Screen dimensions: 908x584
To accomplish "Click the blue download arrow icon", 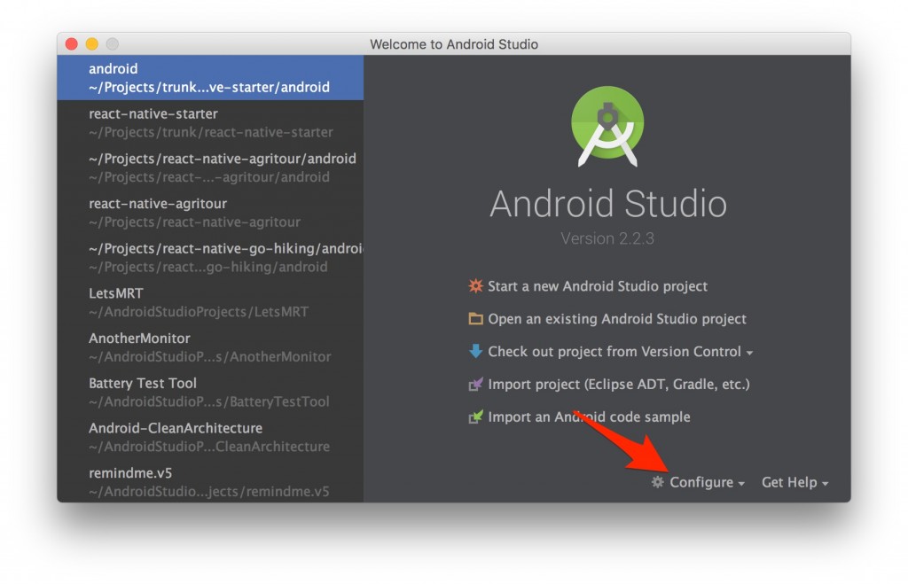I will (x=475, y=351).
